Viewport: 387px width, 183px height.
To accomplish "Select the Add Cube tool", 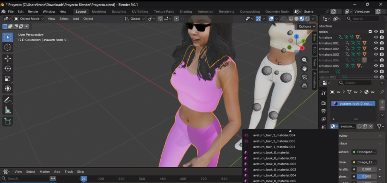I will click(x=8, y=121).
